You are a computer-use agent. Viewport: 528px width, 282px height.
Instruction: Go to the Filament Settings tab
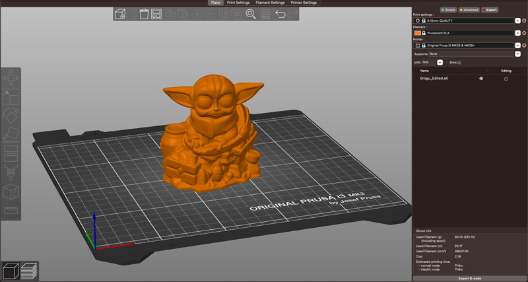tap(270, 3)
